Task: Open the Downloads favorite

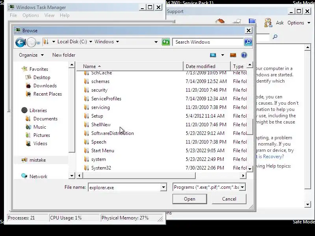Action: tap(45, 86)
